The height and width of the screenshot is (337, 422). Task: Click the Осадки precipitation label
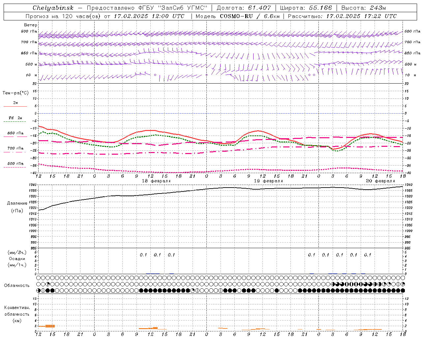pyautogui.click(x=17, y=259)
